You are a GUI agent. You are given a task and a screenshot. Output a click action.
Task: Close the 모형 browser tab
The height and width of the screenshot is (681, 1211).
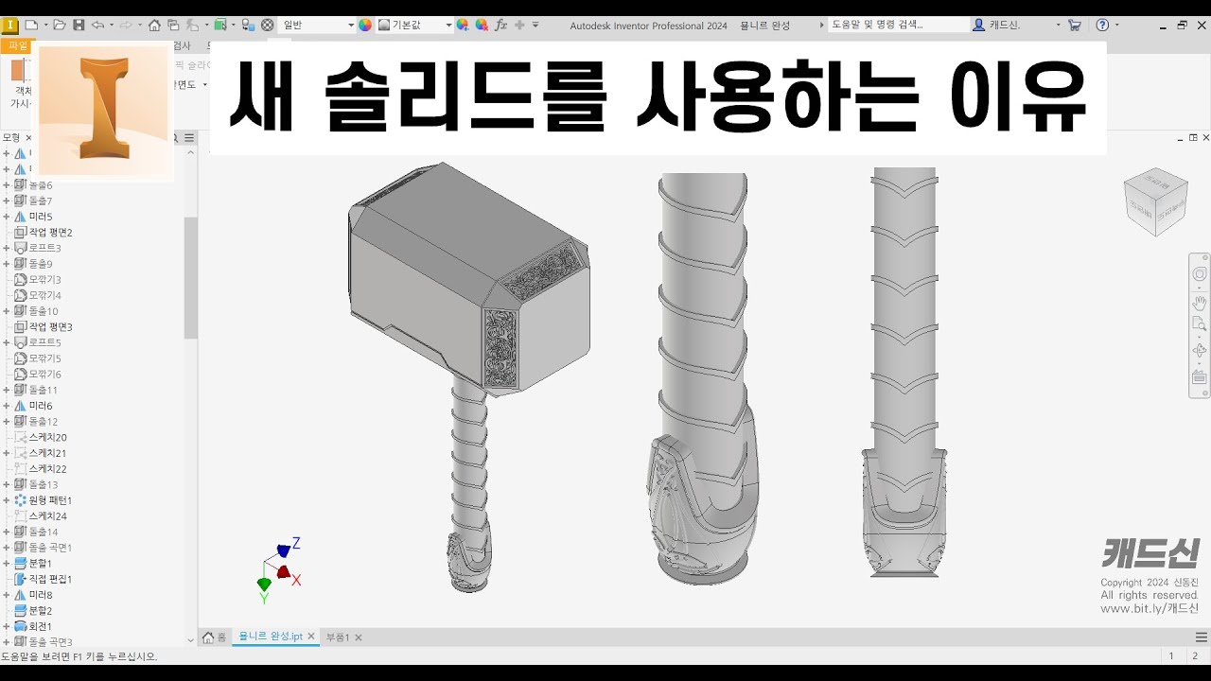[x=28, y=138]
